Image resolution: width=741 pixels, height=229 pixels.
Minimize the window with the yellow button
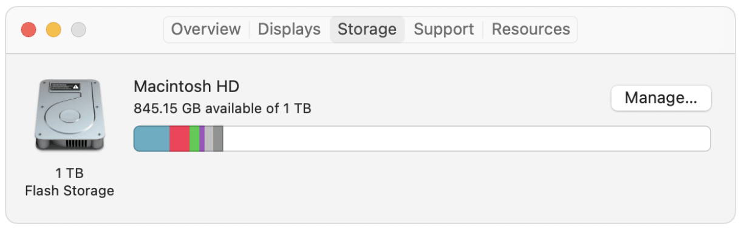(53, 29)
